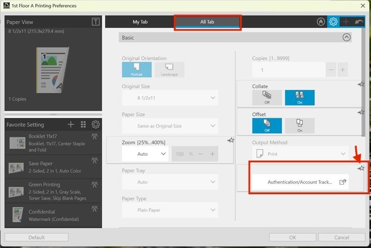Image resolution: width=371 pixels, height=248 pixels.
Task: Click the Booklet 11x17 favorite thumbnail
Action: click(x=17, y=143)
